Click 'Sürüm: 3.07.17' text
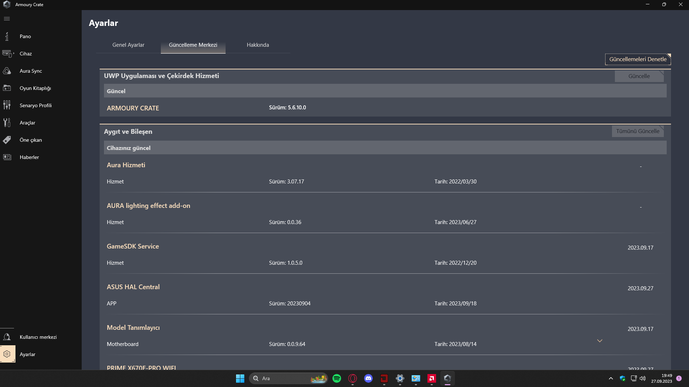Screen dimensions: 689x387 [286, 182]
